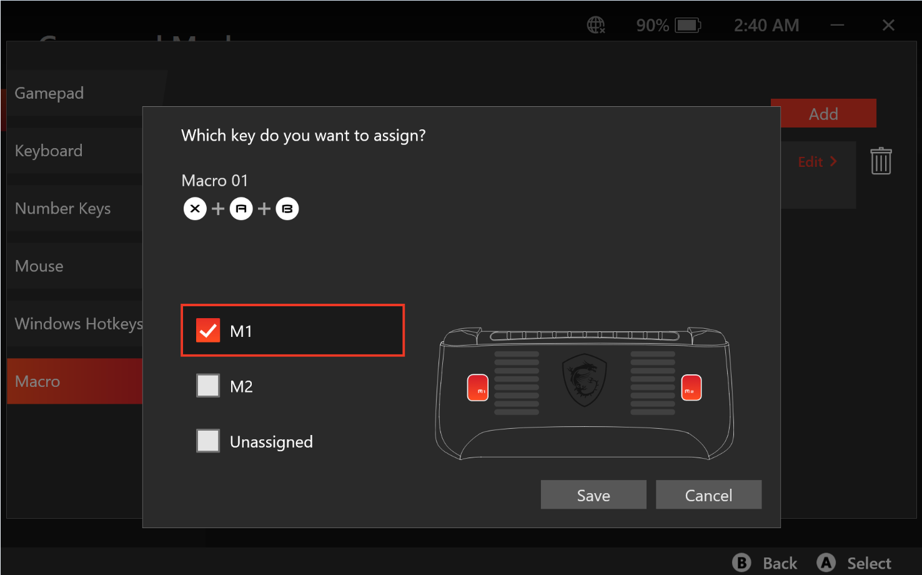Click the red M2 button on device diagram
This screenshot has height=575, width=922.
[x=691, y=388]
